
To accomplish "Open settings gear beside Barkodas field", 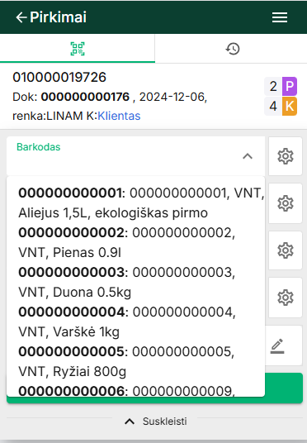I will [x=286, y=156].
